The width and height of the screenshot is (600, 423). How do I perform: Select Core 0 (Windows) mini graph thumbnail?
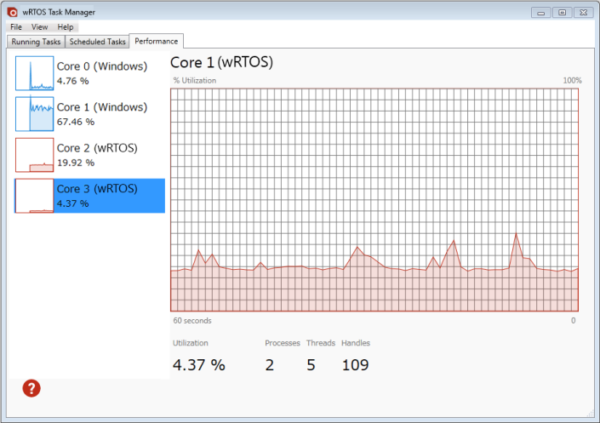[x=34, y=73]
